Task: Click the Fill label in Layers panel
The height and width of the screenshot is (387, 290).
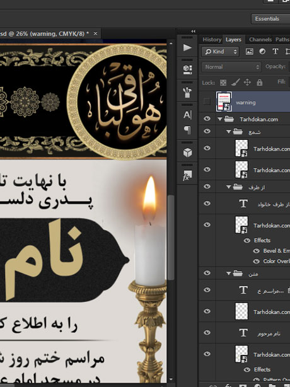Action: (281, 81)
